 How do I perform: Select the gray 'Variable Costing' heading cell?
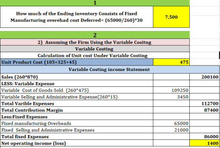coord(95,49)
